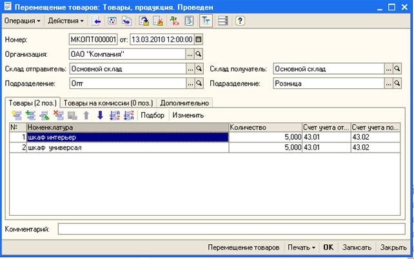Open the Дополнительно tab

tap(184, 102)
